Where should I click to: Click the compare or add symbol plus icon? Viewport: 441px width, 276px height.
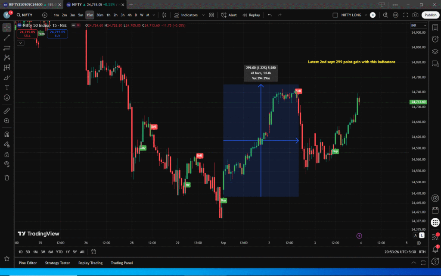tap(45, 15)
